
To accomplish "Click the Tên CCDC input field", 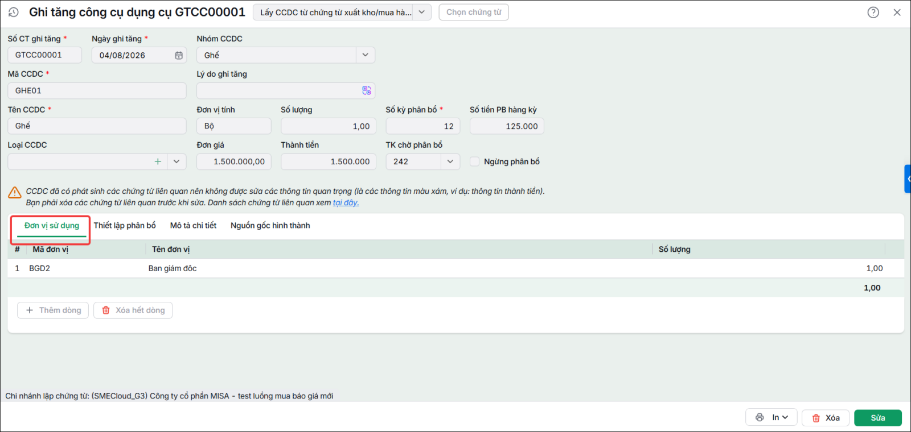I will click(97, 126).
